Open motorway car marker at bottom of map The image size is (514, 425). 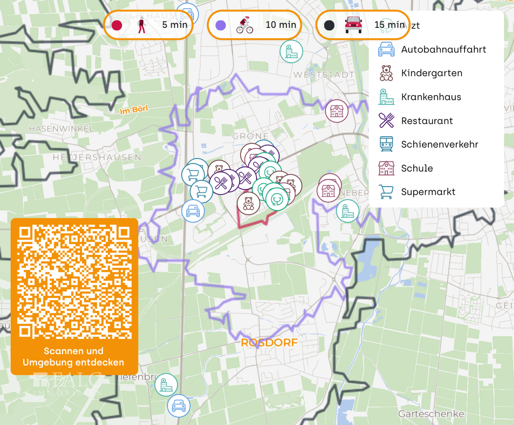tap(179, 406)
